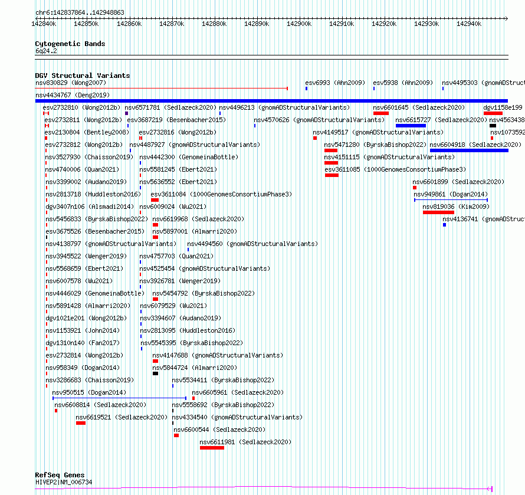Click the 6q24.2 cytogenetic band label
The width and height of the screenshot is (525, 495).
[x=46, y=51]
